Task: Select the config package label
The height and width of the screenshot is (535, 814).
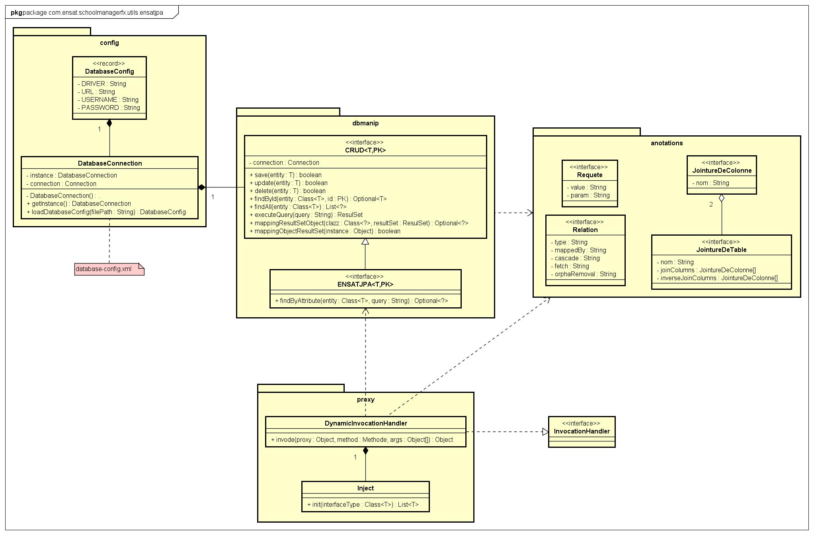Action: tap(109, 43)
